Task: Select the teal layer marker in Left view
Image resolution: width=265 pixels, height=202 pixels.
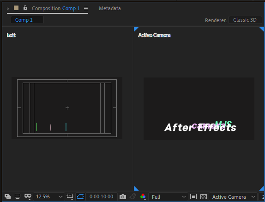Action: tap(66, 127)
